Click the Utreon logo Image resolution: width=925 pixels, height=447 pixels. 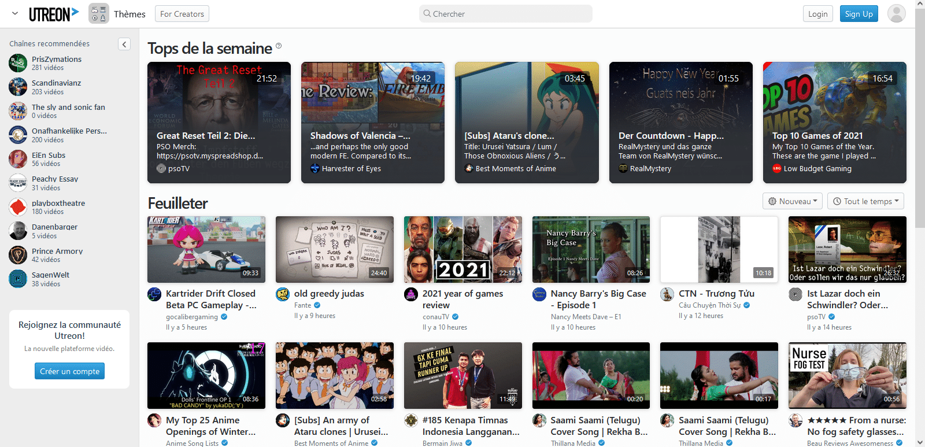[x=54, y=14]
